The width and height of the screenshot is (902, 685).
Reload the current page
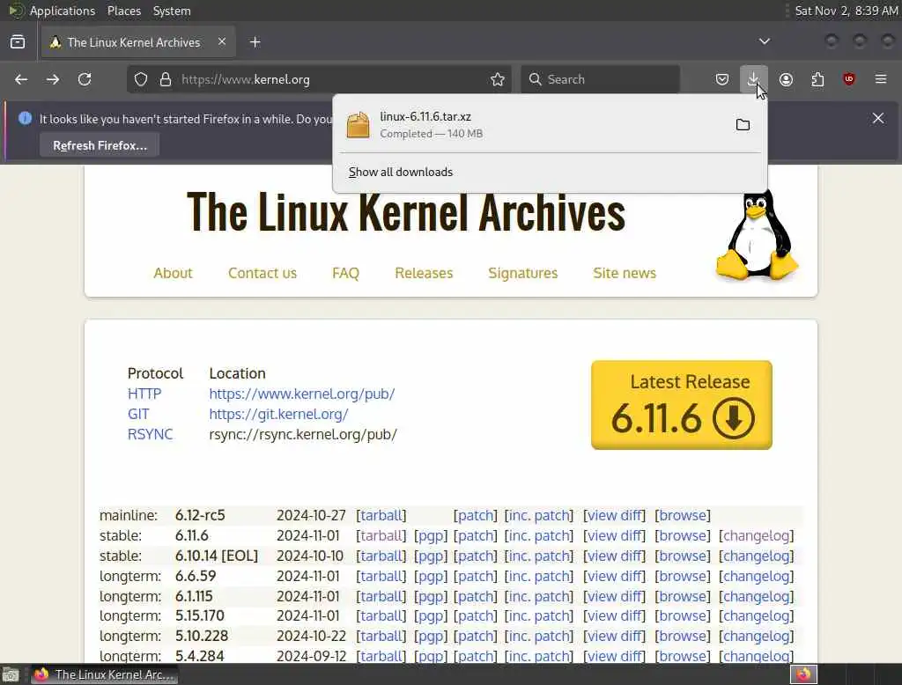85,79
